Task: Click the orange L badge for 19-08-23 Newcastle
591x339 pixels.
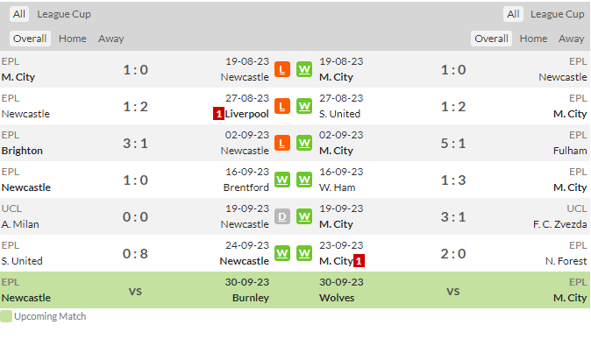Action: tap(282, 70)
